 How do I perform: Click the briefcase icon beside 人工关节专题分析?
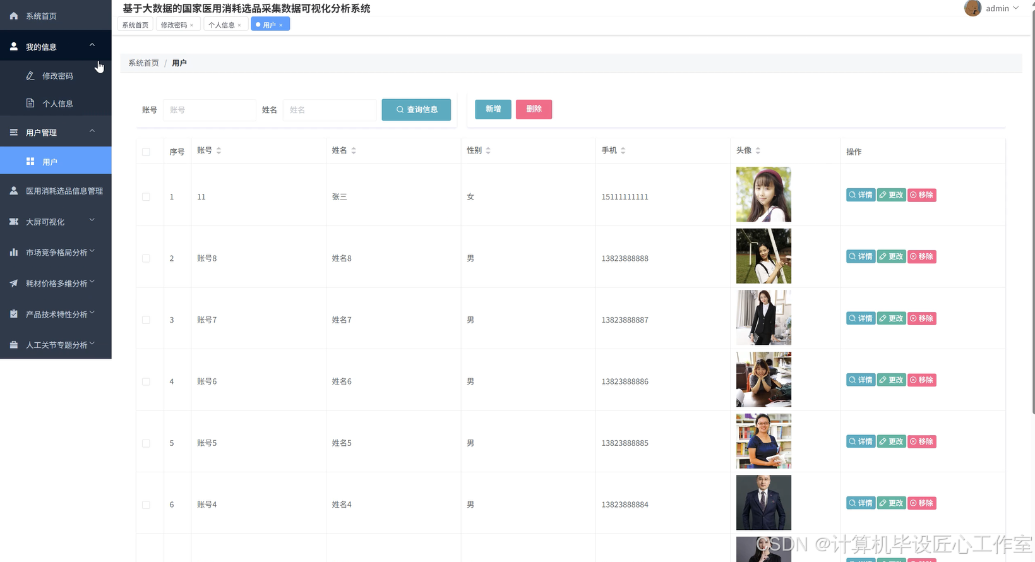coord(14,345)
